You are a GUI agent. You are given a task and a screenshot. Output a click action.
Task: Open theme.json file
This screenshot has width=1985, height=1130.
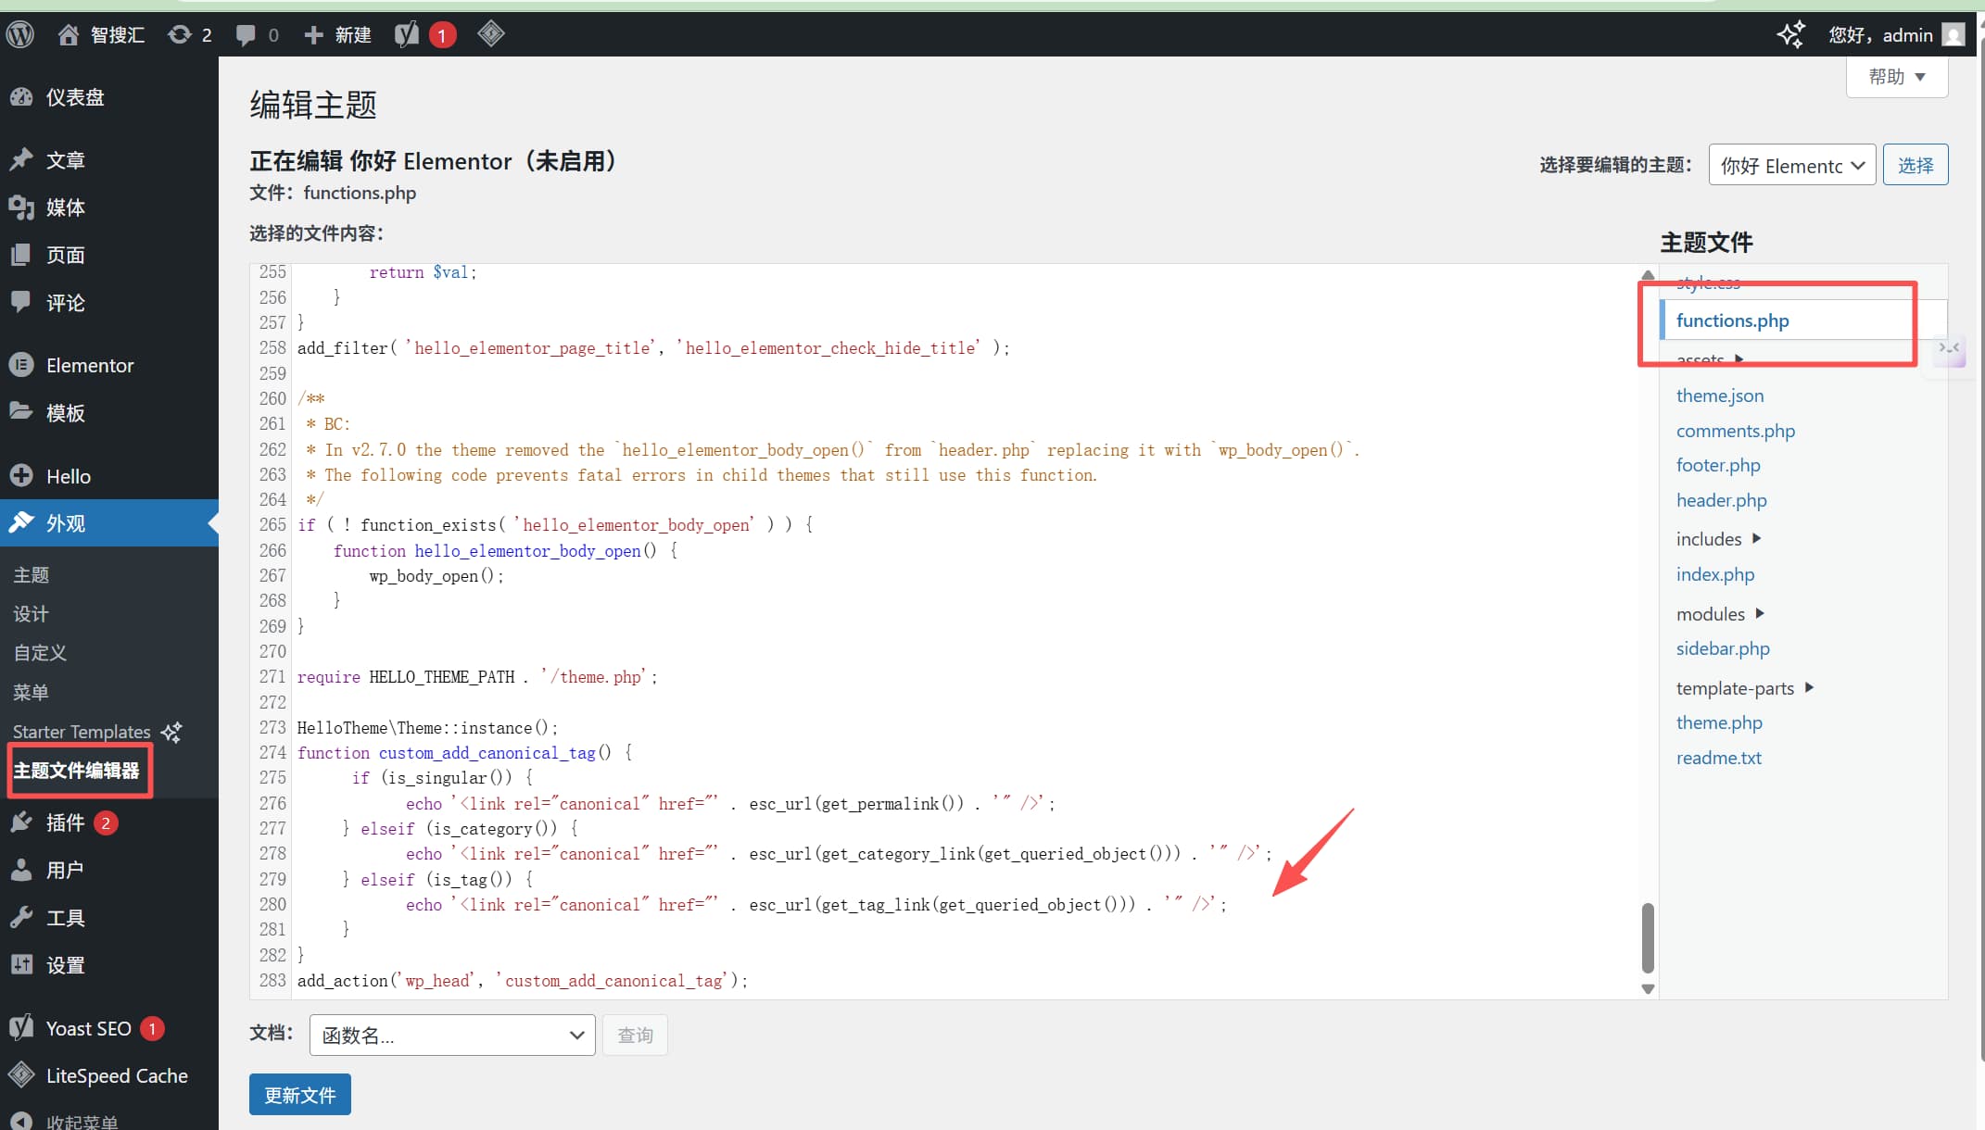1720,395
